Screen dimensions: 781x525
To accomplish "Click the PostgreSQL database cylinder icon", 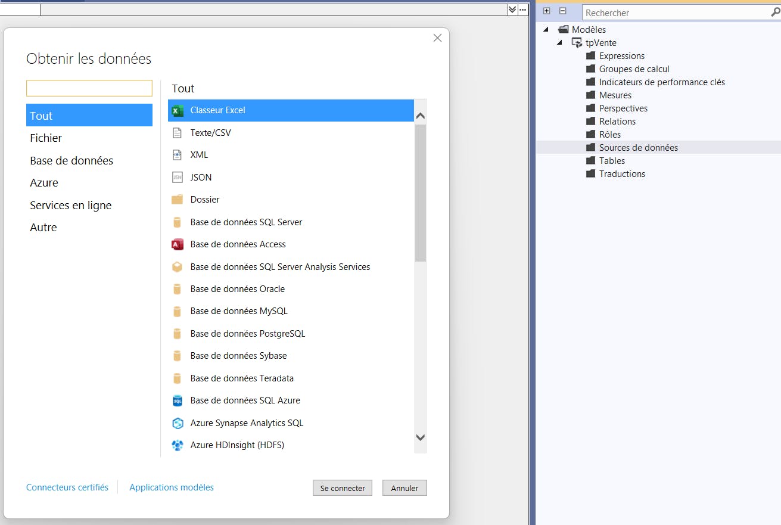I will pos(177,334).
